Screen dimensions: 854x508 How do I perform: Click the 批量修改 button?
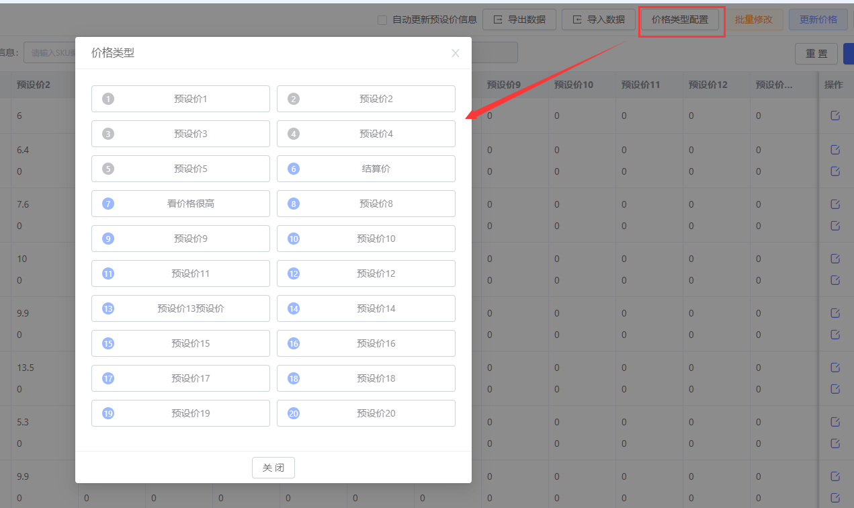coord(754,19)
